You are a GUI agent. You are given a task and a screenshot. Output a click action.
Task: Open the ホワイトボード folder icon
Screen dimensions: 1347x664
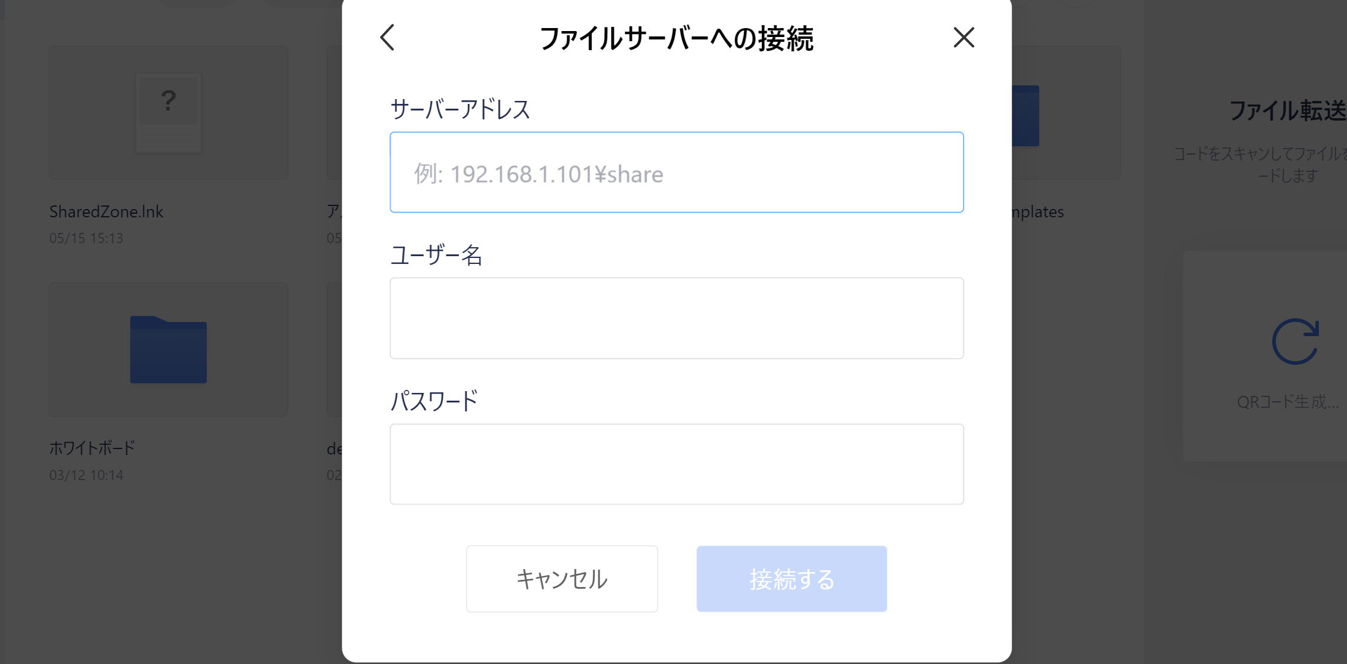[169, 349]
